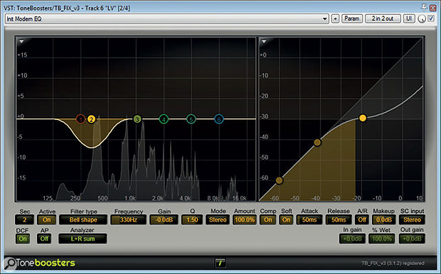Screen dimensions: 441x274
Task: Select green EQ band node 3
Action: tap(137, 119)
